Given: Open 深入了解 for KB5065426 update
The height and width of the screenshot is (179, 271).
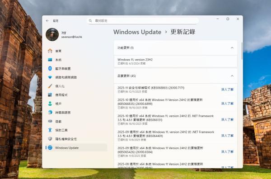Looking at the screenshot, I should [x=227, y=152].
